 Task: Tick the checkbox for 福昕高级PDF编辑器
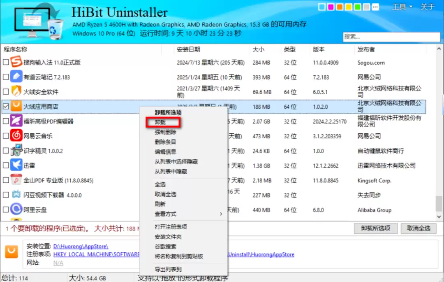tap(6, 121)
